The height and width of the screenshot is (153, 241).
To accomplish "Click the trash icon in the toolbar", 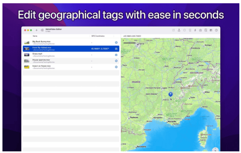I will (190, 30).
